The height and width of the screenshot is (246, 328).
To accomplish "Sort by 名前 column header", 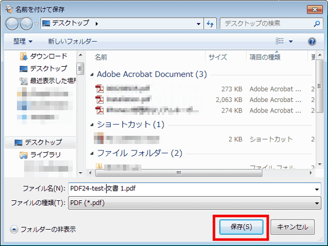I will [x=101, y=57].
